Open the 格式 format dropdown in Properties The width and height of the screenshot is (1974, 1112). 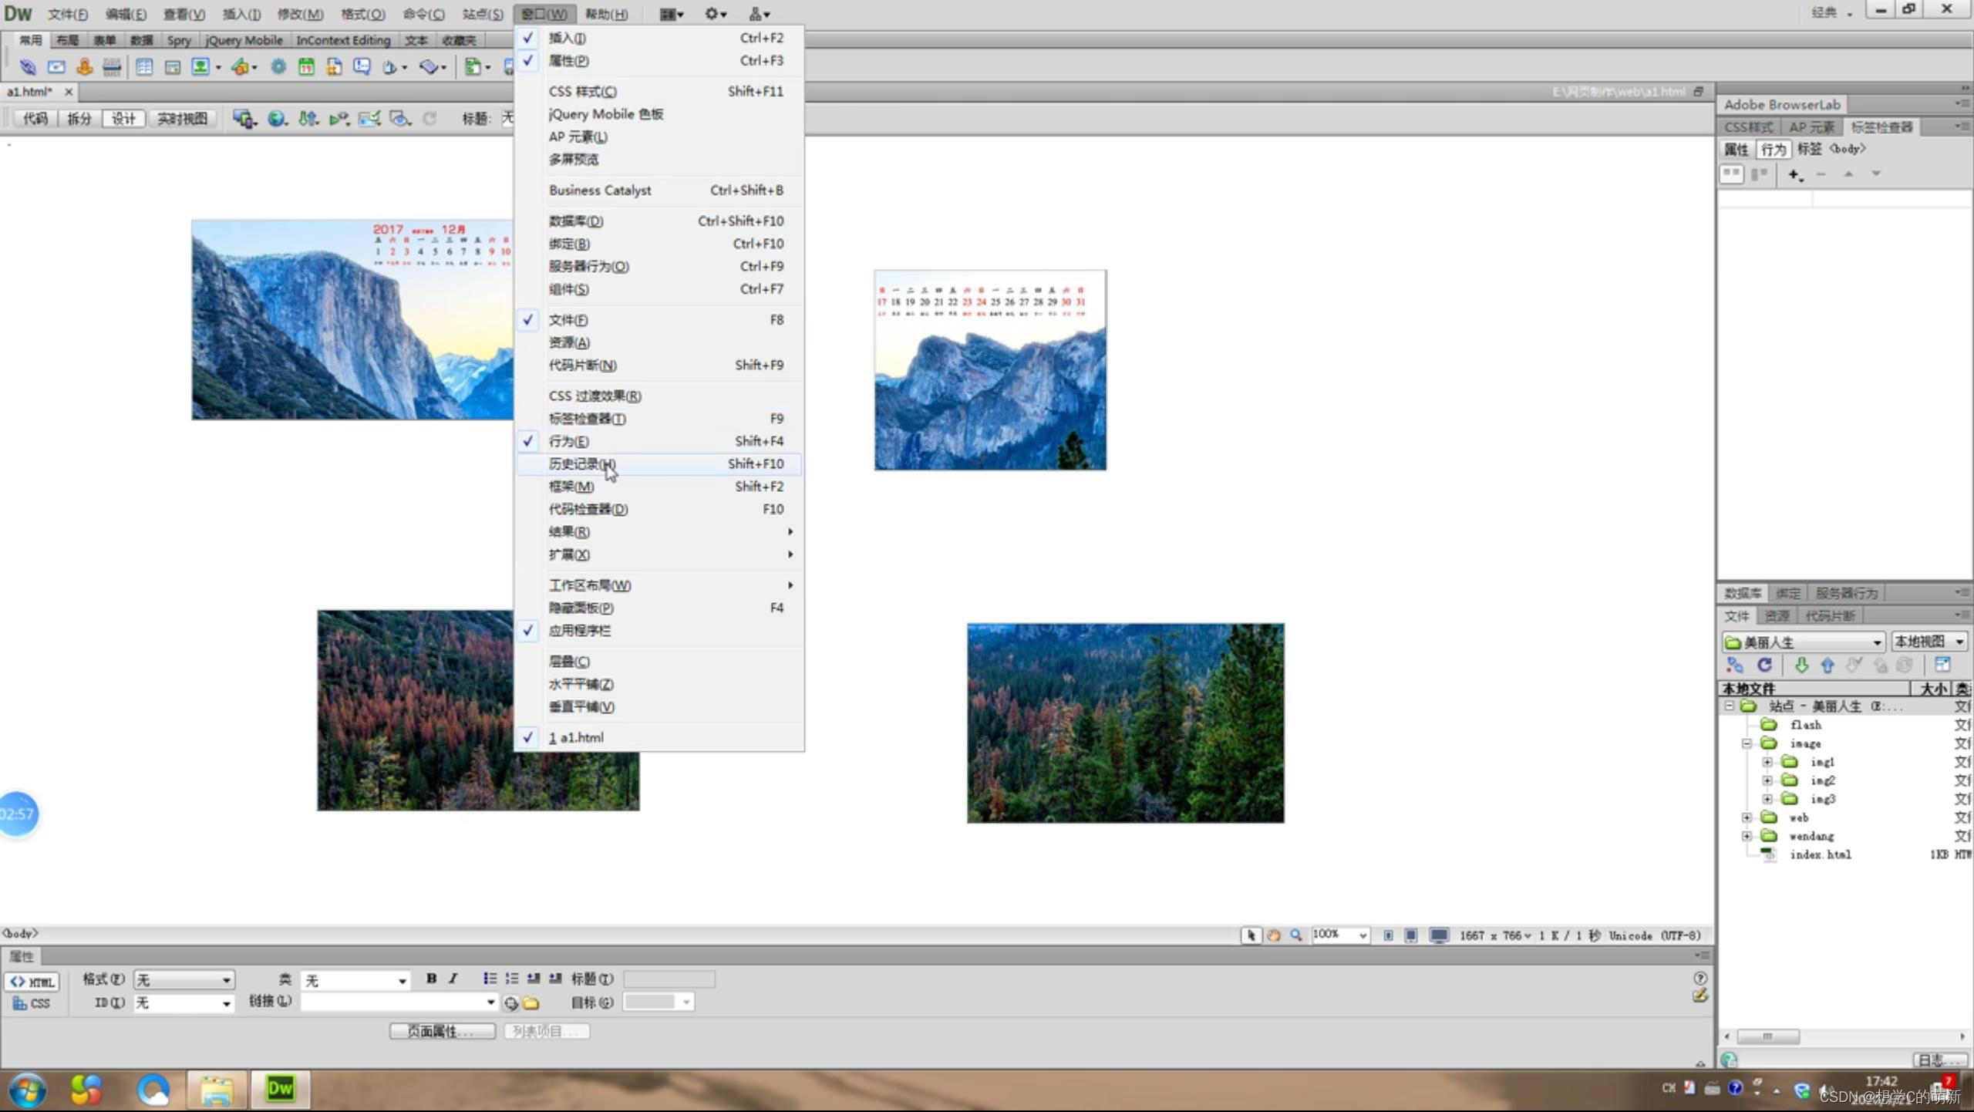(184, 980)
